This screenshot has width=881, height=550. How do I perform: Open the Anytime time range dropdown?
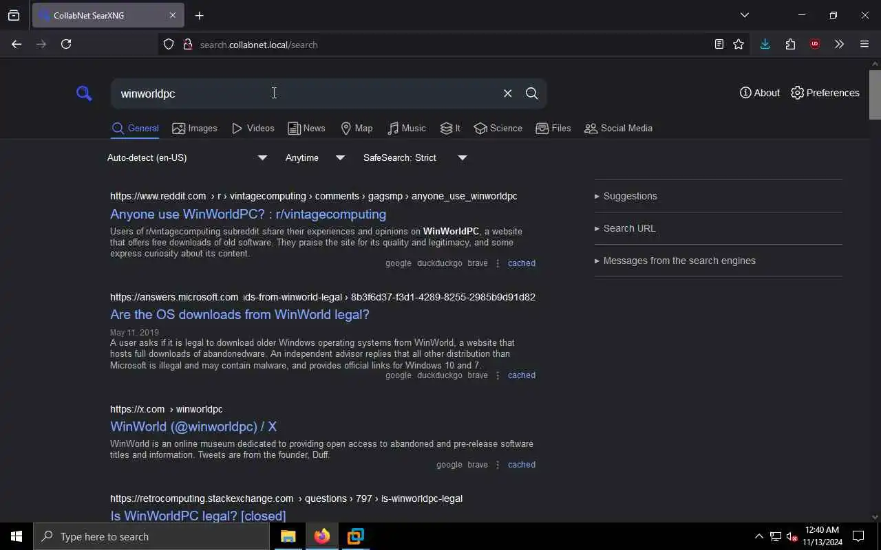click(x=315, y=157)
